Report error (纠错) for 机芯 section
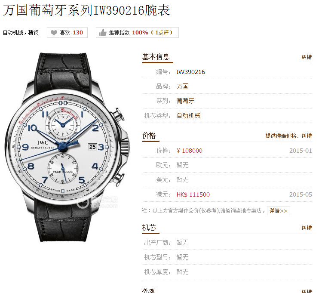Screen dimensions: 325x293 (x=307, y=228)
